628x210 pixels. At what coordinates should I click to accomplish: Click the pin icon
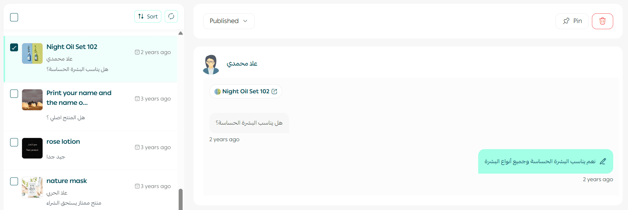tap(566, 21)
